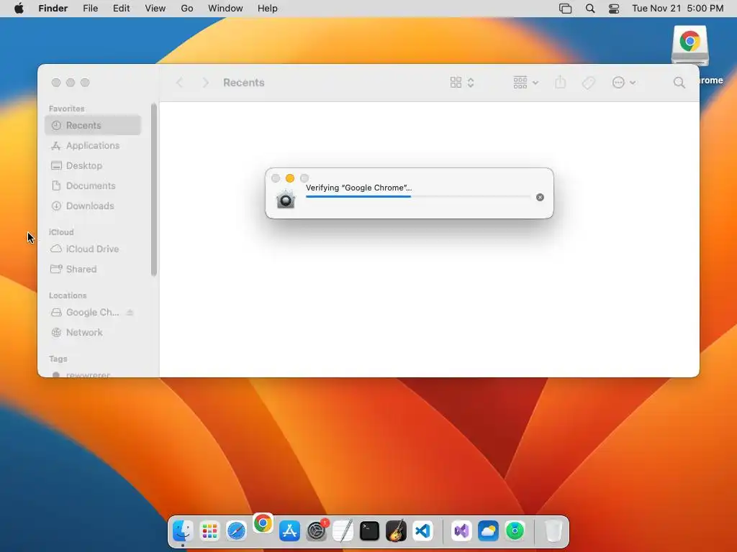
Task: Open Applications in the Finder sidebar
Action: pos(93,145)
